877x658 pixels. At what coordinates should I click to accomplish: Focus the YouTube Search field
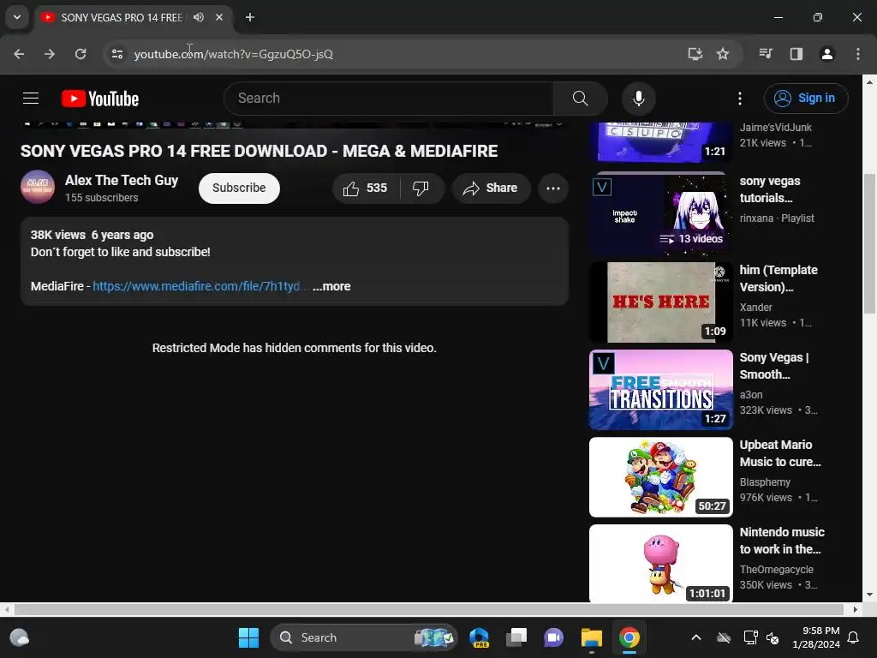coord(389,99)
